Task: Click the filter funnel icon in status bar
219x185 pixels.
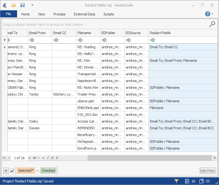Action: coord(176,181)
